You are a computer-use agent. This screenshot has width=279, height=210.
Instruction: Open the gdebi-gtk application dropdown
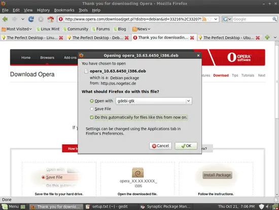[154, 101]
